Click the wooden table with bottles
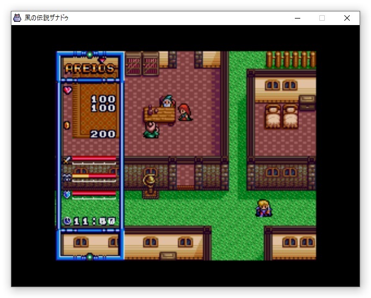 159,115
